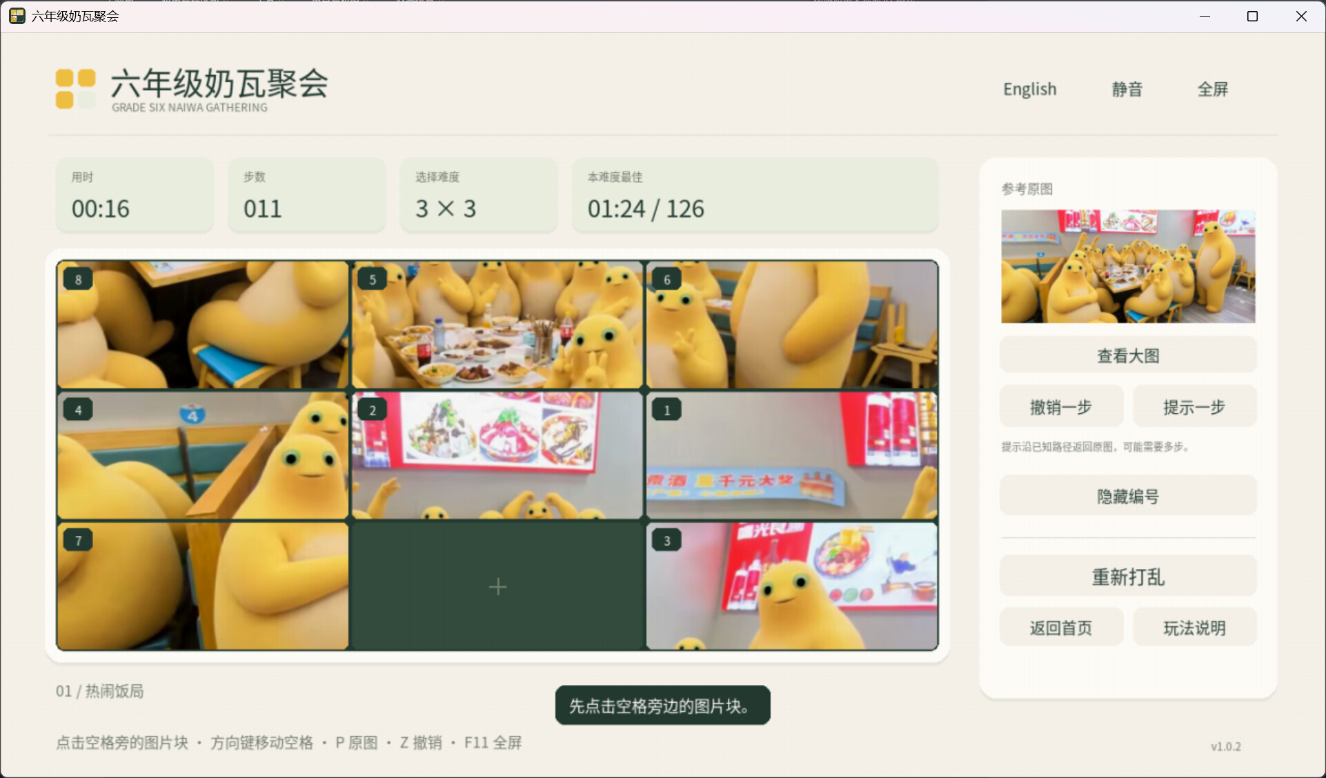Hide tile numbers with 隐藏编号
This screenshot has height=778, width=1326.
click(x=1128, y=496)
